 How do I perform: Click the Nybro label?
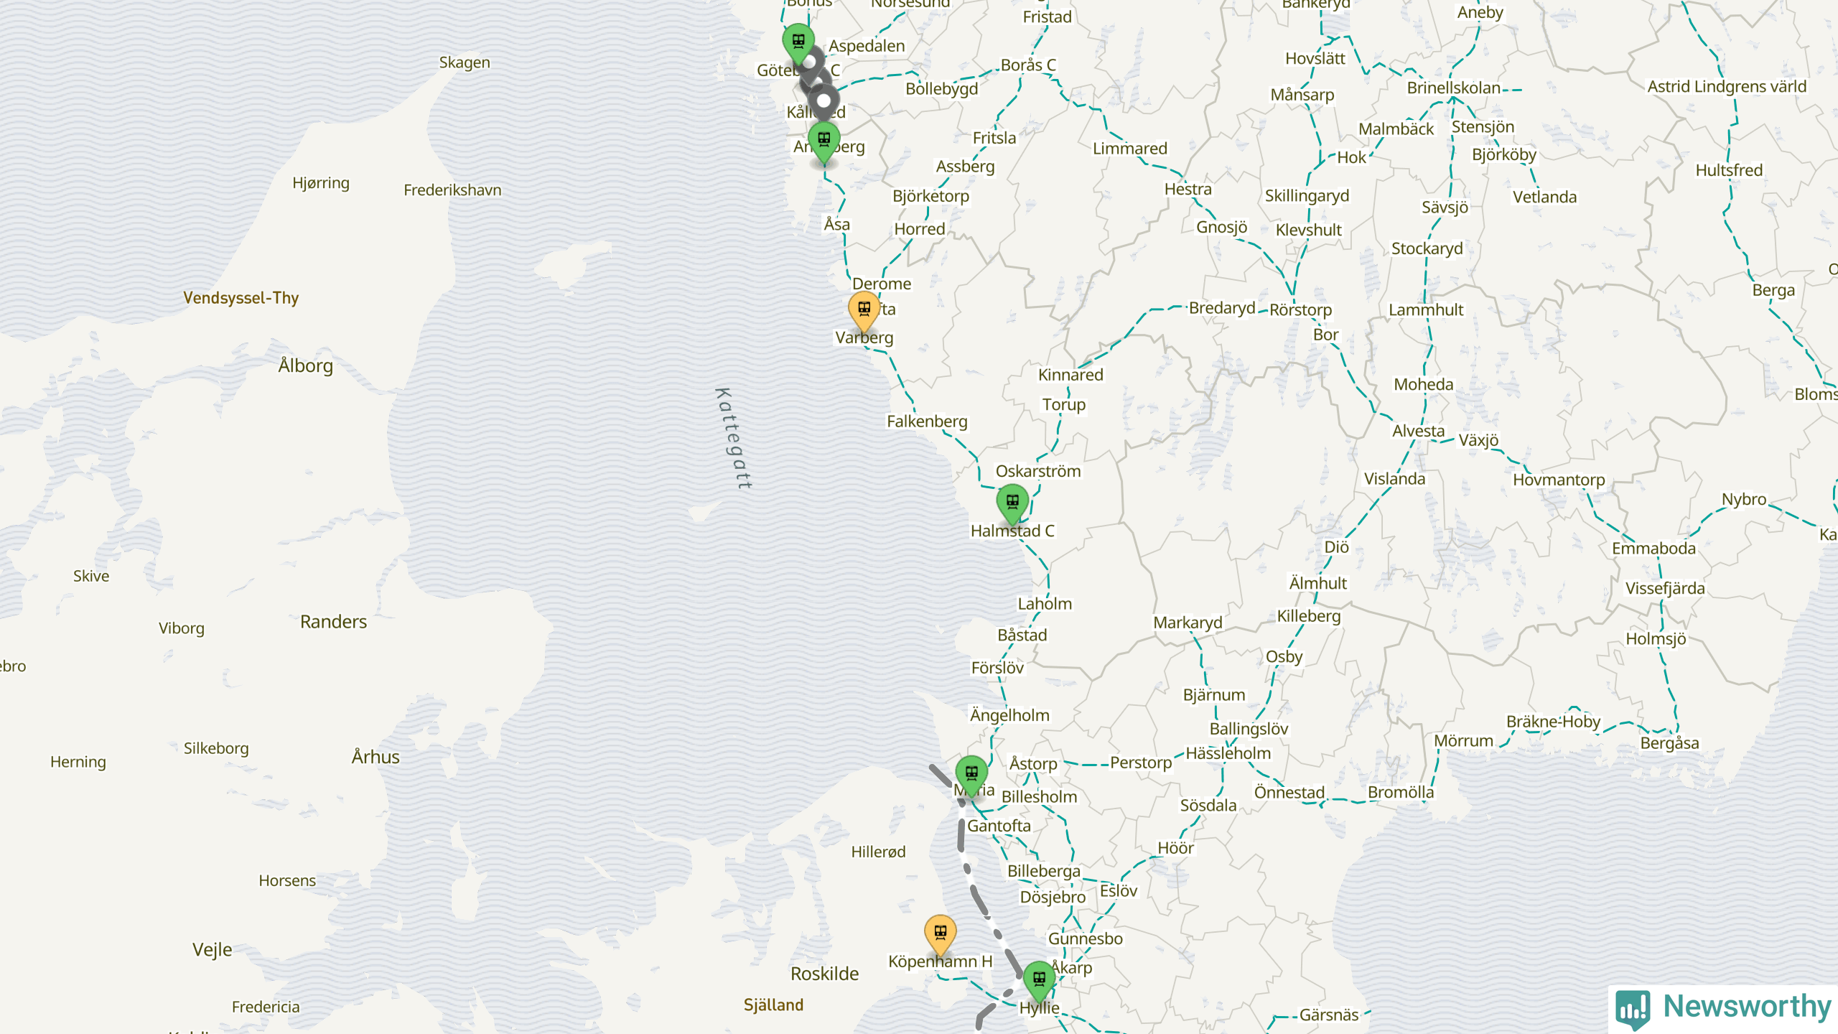1743,500
